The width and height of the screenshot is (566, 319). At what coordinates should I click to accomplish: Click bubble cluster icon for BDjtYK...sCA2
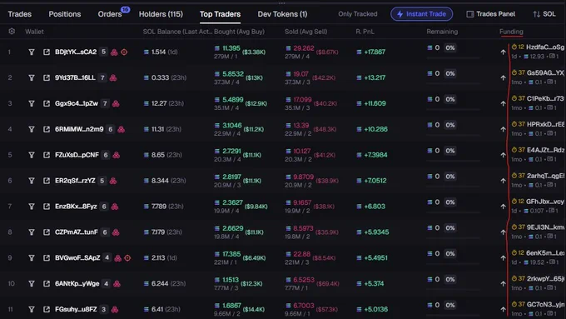pos(114,52)
